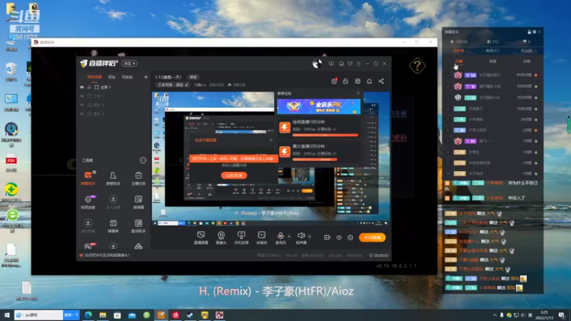Open the speaker volume arrow dropdown
The height and width of the screenshot is (321, 571).
[310, 236]
